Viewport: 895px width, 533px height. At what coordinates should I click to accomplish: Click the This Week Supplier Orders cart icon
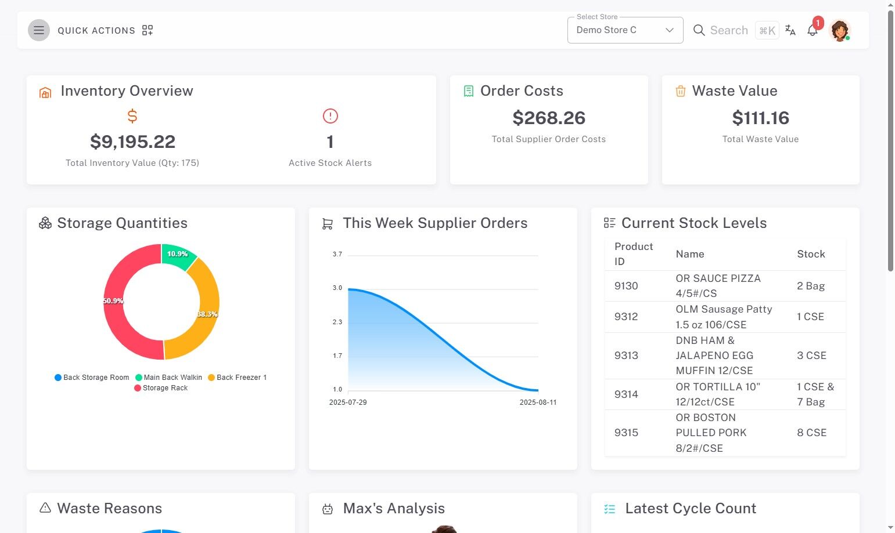point(328,224)
